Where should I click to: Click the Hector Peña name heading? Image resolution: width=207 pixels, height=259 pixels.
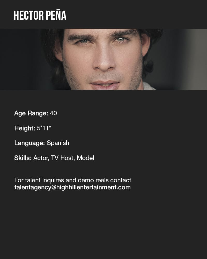point(40,15)
